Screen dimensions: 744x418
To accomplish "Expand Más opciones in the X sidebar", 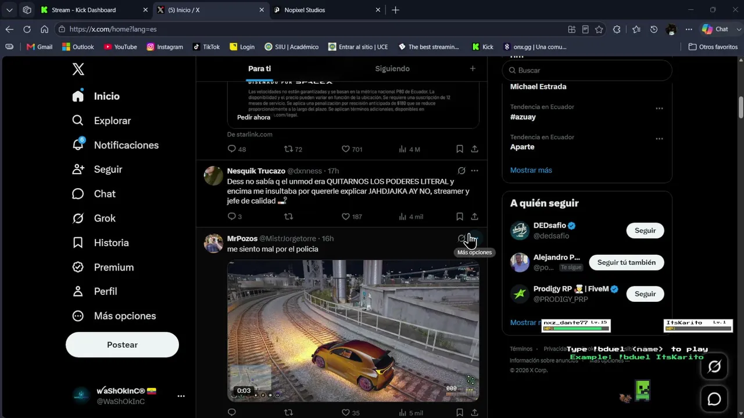I will click(114, 316).
